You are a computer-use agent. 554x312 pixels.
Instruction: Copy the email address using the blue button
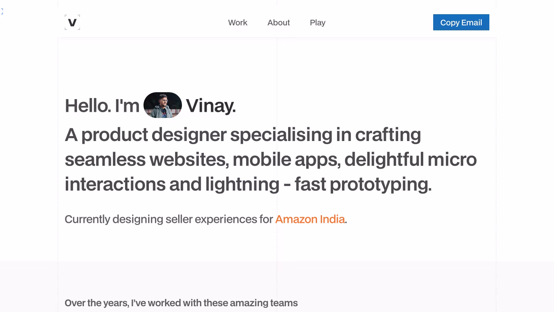(x=461, y=22)
